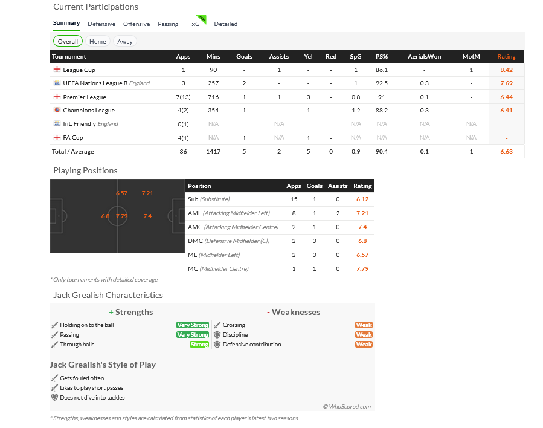Screen dimensions: 543x428
Task: Click the WhoScored.com copyright text
Action: (347, 406)
